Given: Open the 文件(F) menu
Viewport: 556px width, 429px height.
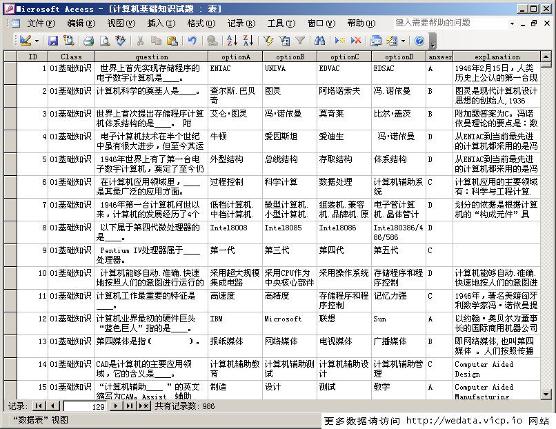Looking at the screenshot, I should click(41, 23).
